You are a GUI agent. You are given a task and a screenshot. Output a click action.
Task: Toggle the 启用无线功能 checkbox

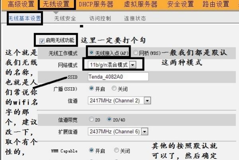[x=41, y=41]
